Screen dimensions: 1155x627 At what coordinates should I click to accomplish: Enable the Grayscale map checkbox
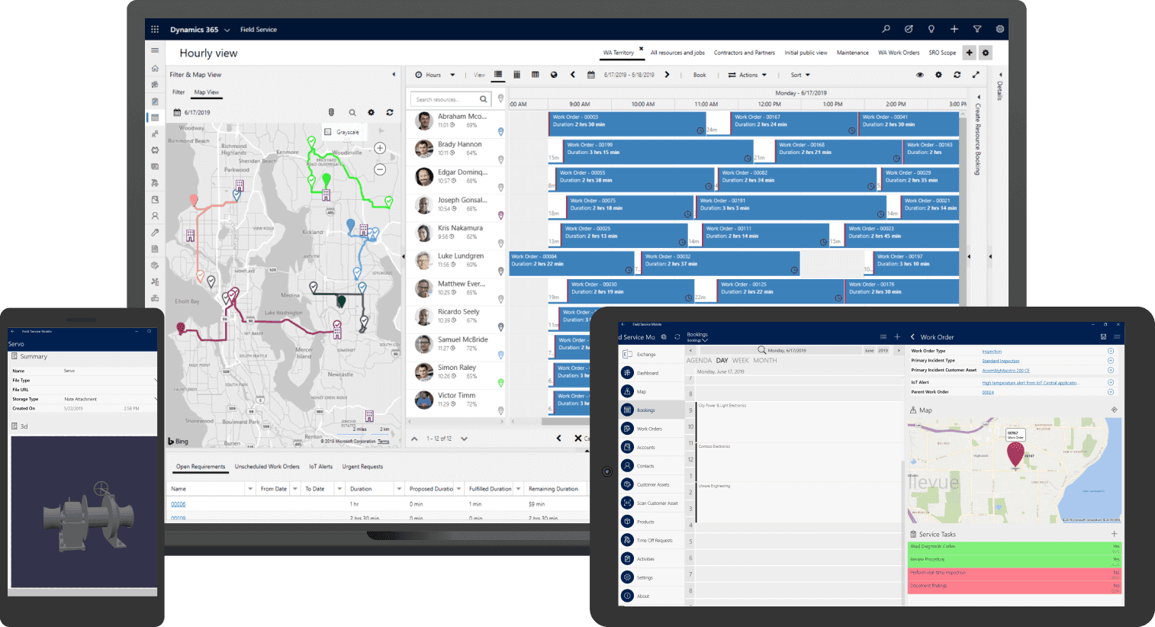click(328, 132)
